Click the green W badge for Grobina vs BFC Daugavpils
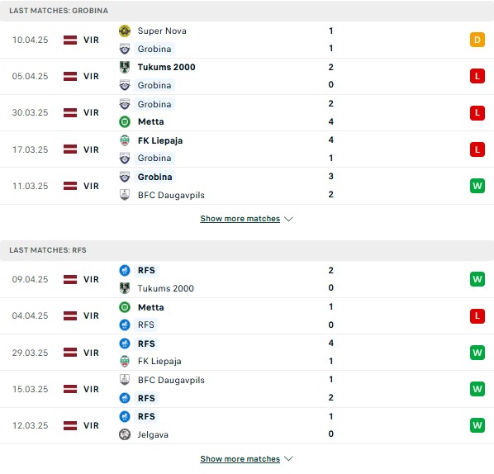This screenshot has height=474, width=494. point(477,186)
